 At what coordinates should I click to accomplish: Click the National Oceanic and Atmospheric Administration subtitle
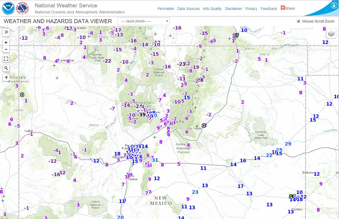point(80,12)
